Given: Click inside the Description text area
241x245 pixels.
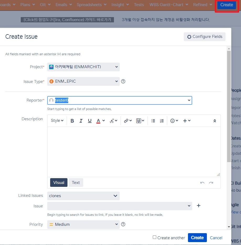Looking at the screenshot, I should pyautogui.click(x=134, y=152).
